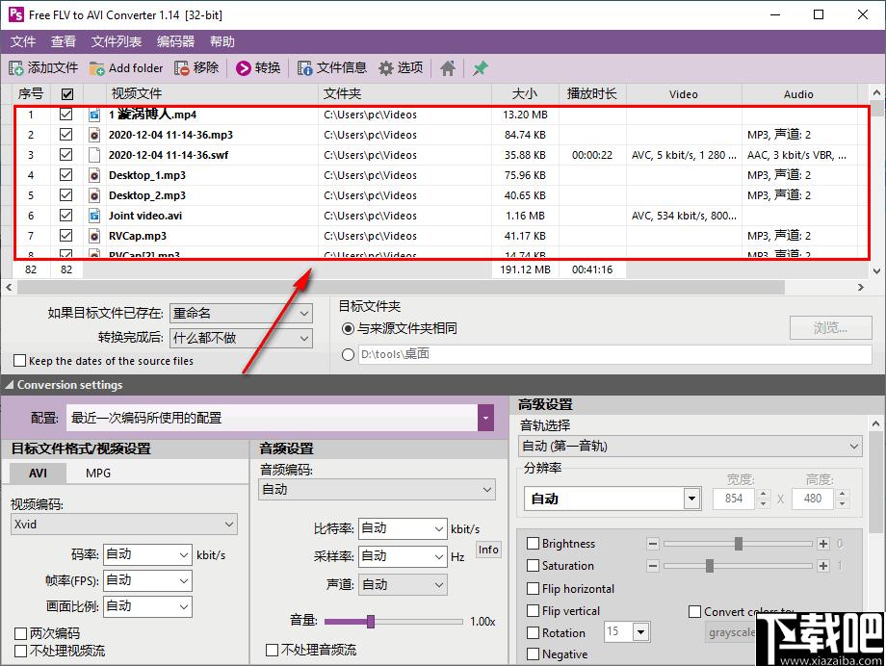Click the Add File toolbar icon

[15, 68]
